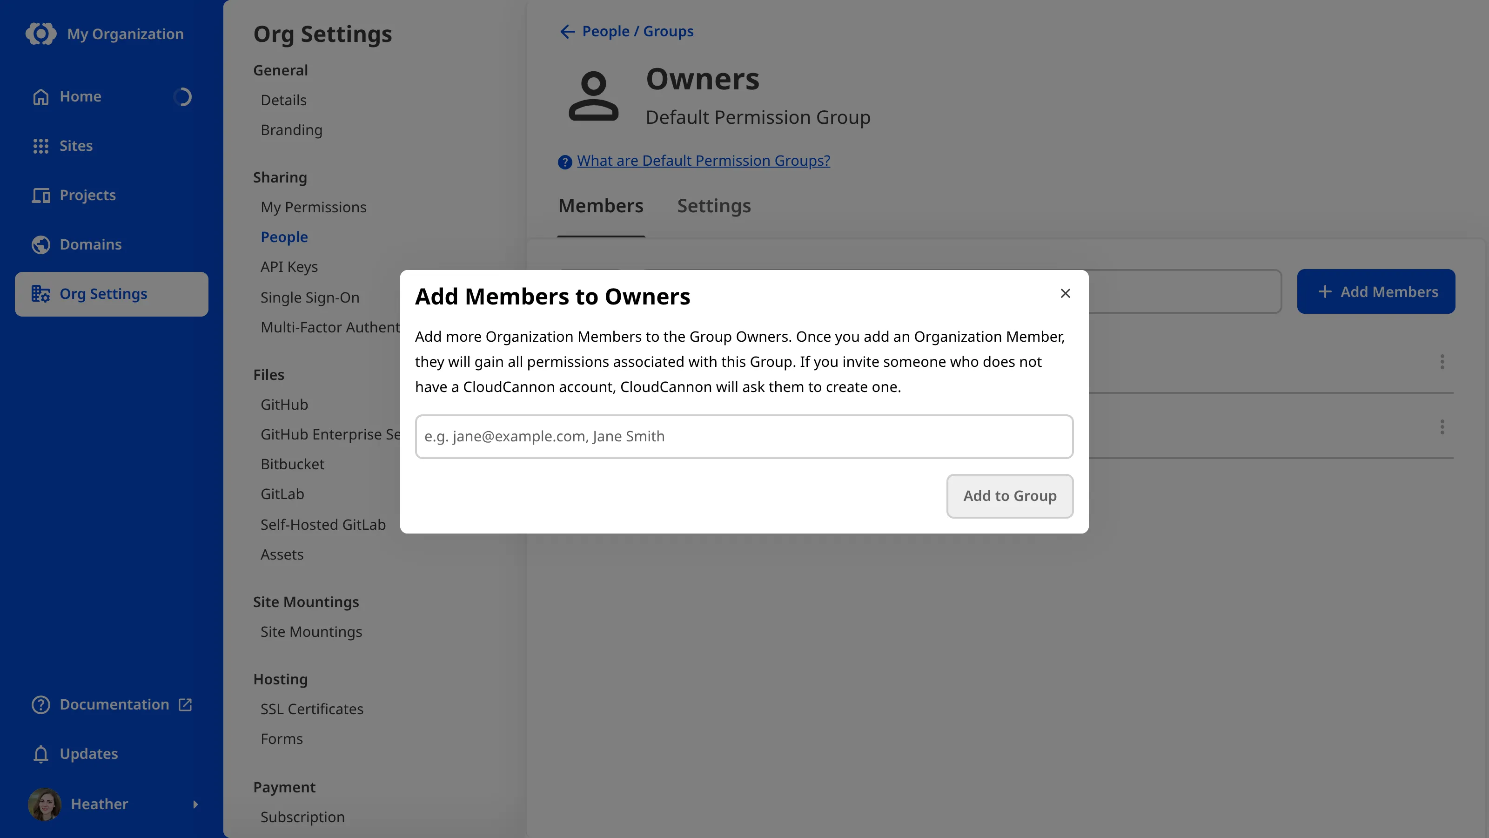This screenshot has height=838, width=1489.
Task: Click the CloudCannon logo icon
Action: pos(41,34)
